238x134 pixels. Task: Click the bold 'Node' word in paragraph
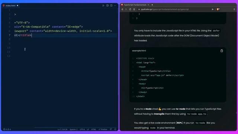tap(148, 109)
